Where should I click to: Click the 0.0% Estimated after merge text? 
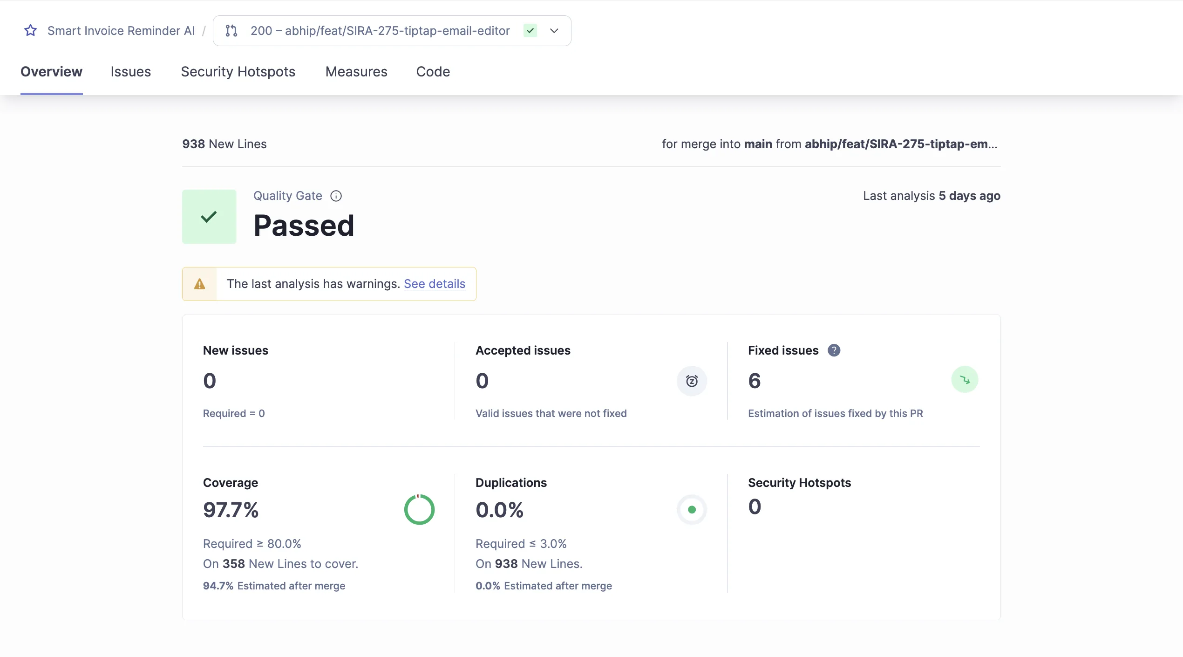[x=544, y=586]
